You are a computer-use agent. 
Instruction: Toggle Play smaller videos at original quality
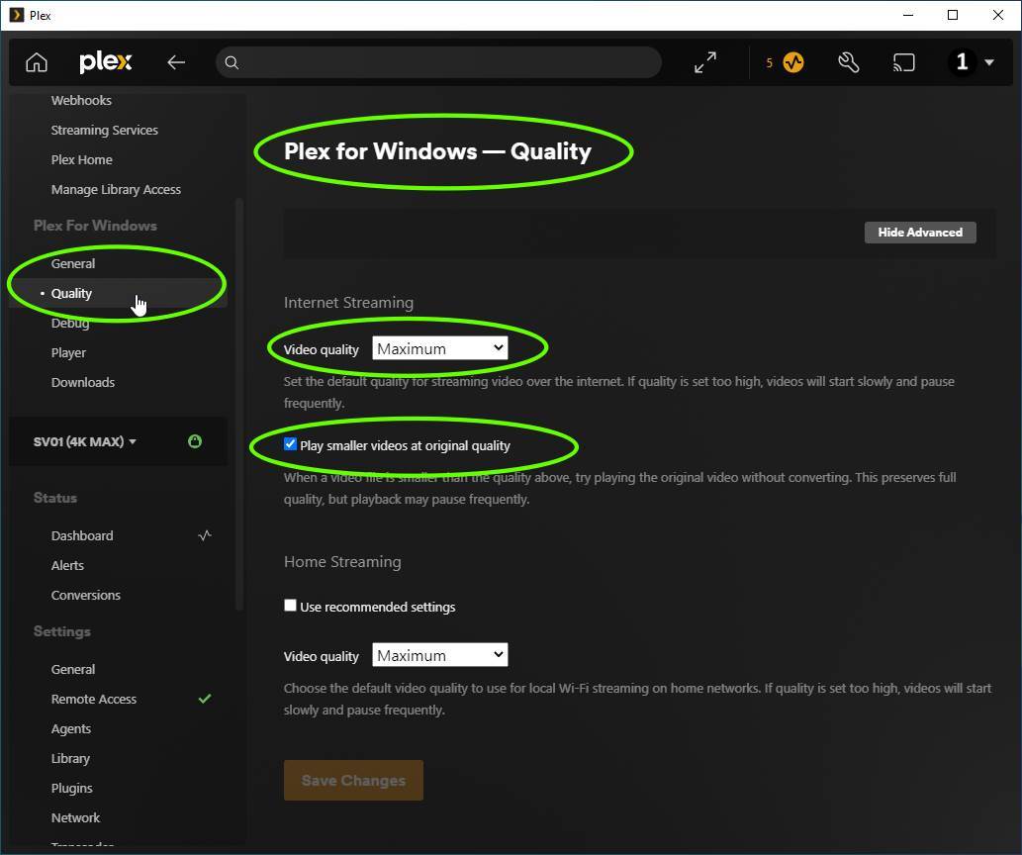pos(290,444)
